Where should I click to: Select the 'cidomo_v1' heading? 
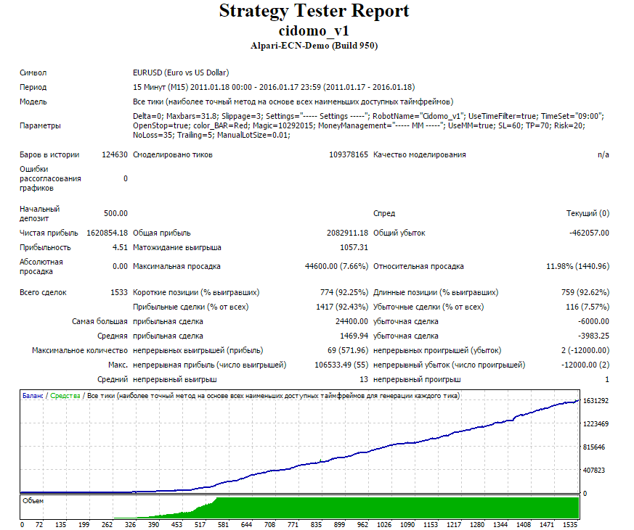pyautogui.click(x=314, y=31)
